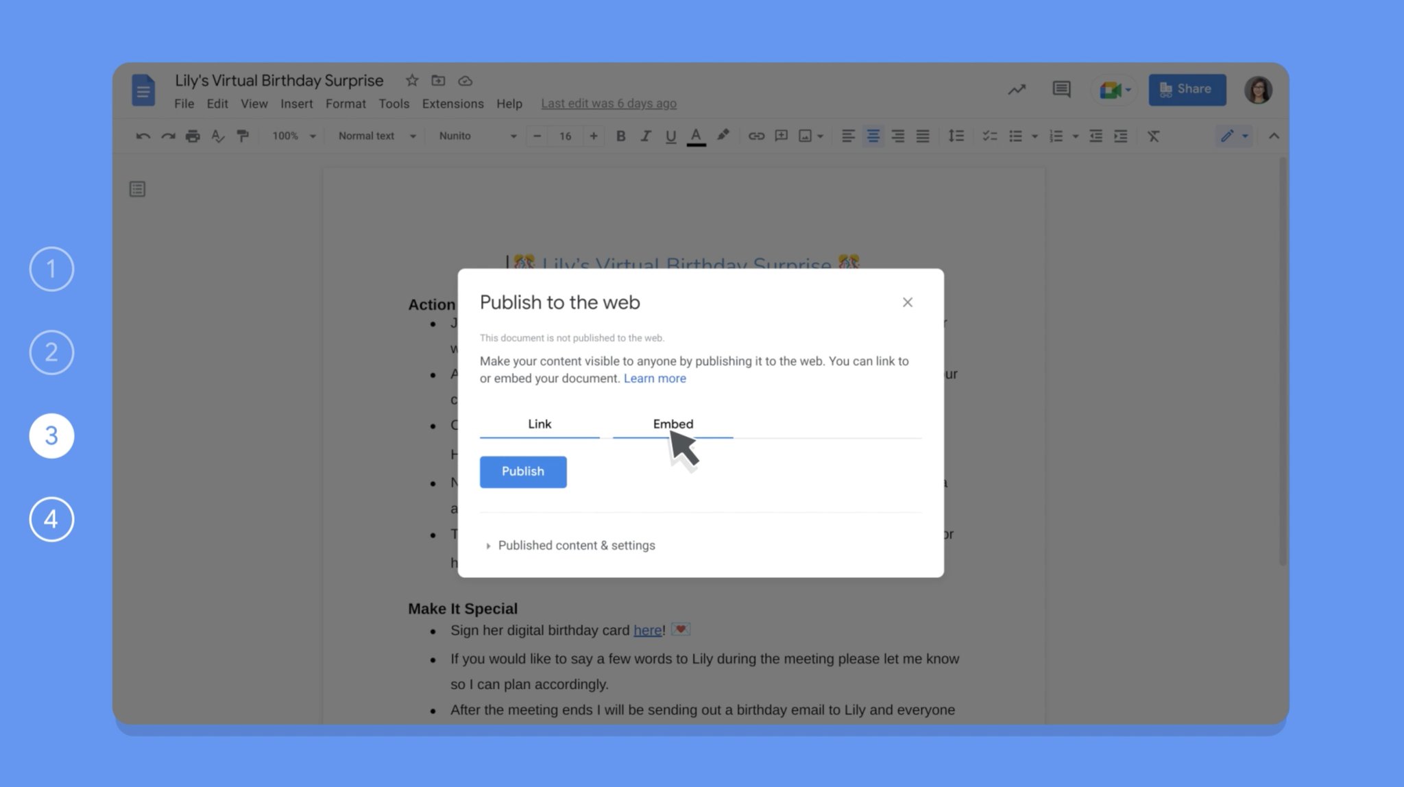The width and height of the screenshot is (1404, 787).
Task: Open the font size dropdown
Action: coord(565,136)
